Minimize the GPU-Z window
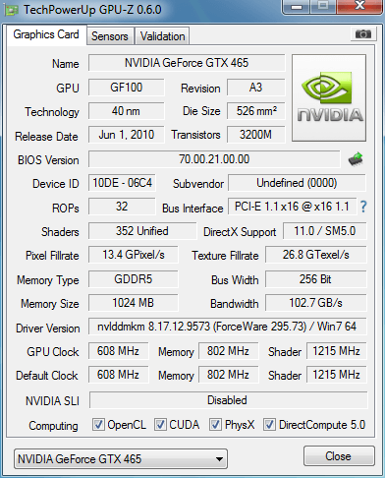The image size is (385, 478). 297,6
